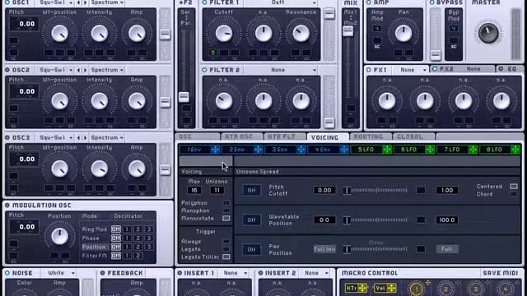Click OSC1 previous wavetable arrow
This screenshot has height=296, width=527.
pyautogui.click(x=78, y=2)
